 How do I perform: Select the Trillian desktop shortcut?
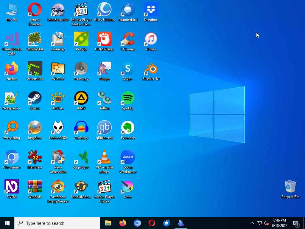(105, 100)
